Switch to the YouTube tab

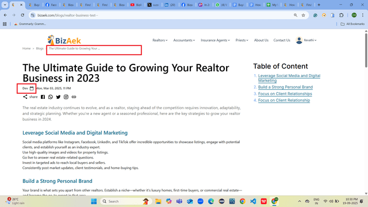click(x=136, y=5)
